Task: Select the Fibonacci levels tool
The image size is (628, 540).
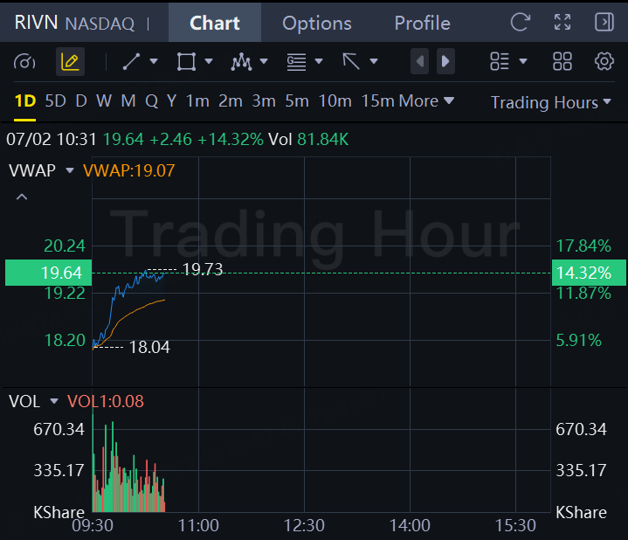Action: (296, 62)
